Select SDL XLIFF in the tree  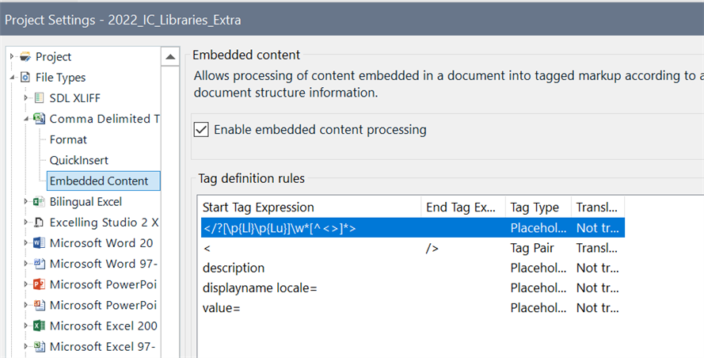point(75,98)
